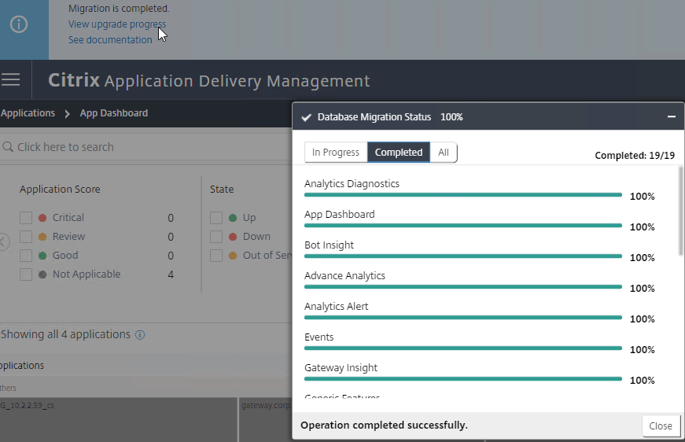Select the G_10.2.2.59_cs application tile
Viewport: 685px width, 442px height.
119,419
